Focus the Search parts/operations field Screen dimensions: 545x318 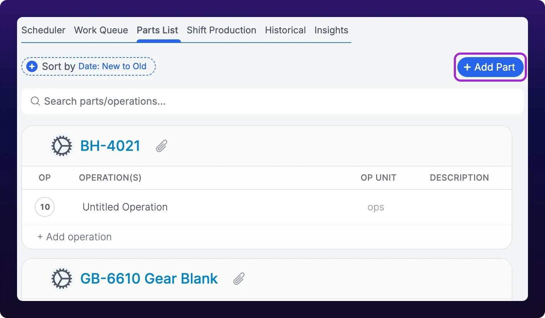tap(272, 101)
